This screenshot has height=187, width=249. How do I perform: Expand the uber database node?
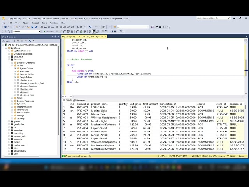point(9,154)
